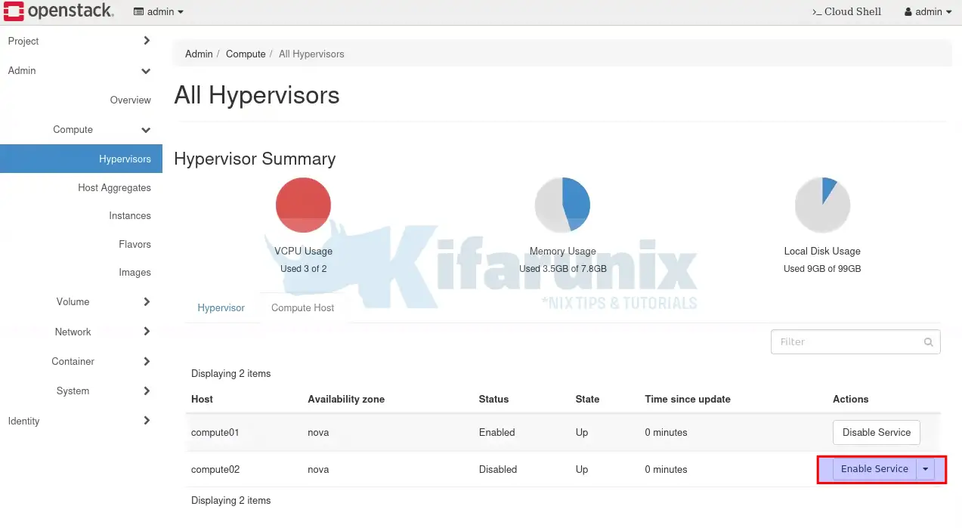Viewport: 962px width, 528px height.
Task: Open the Cloud Shell terminal
Action: point(845,11)
